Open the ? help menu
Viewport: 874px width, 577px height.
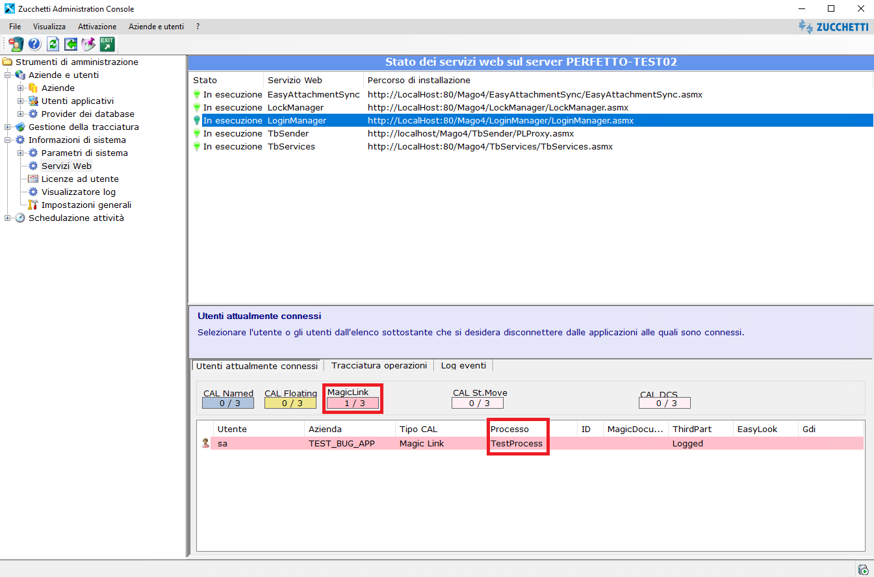coord(198,27)
